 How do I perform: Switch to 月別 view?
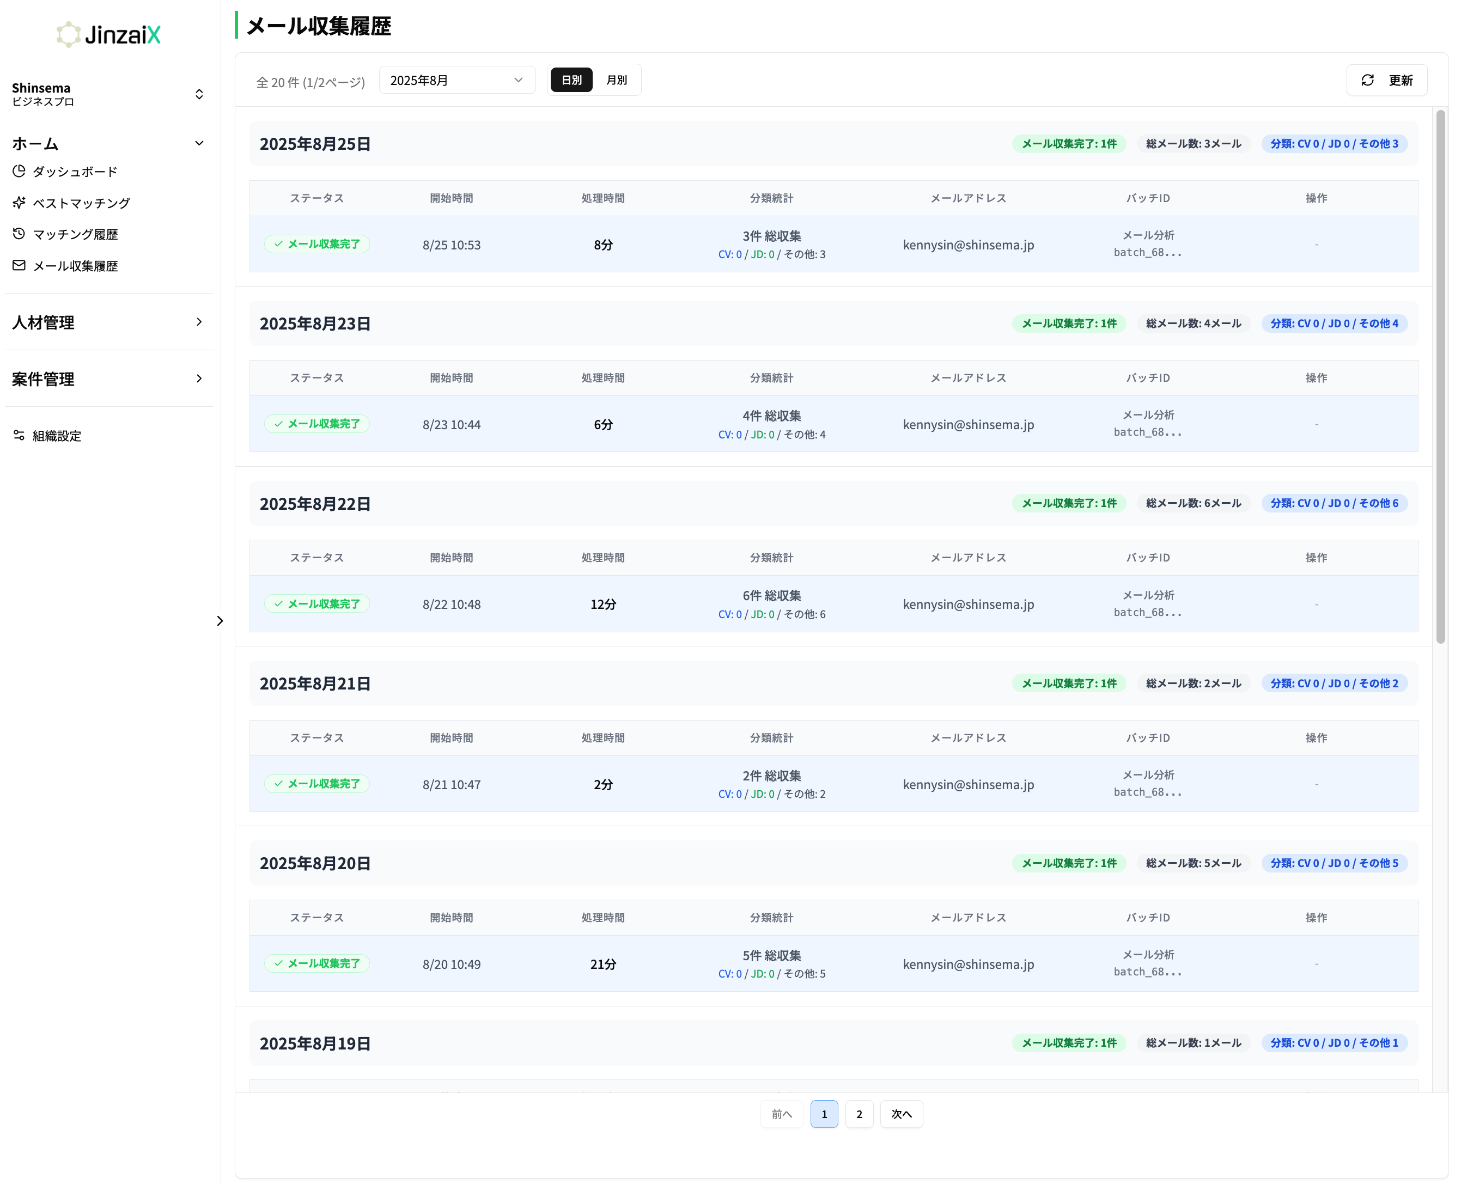coord(617,80)
